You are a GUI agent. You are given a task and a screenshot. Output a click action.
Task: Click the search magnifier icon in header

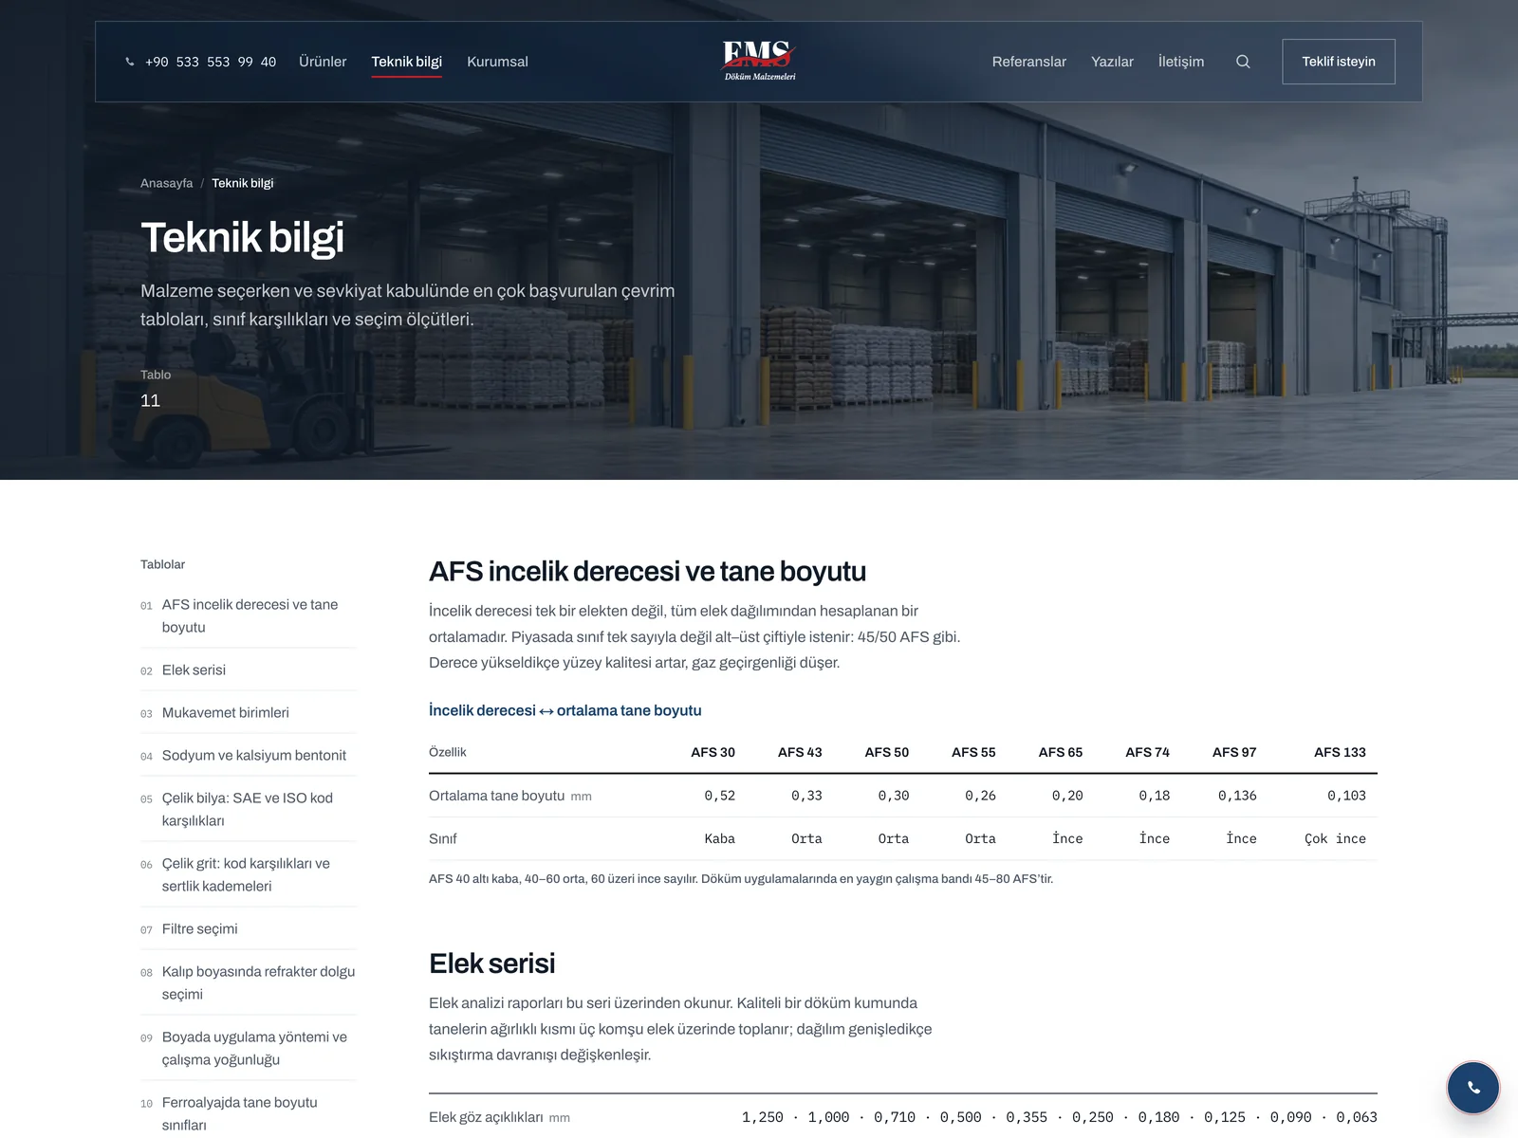(1243, 62)
